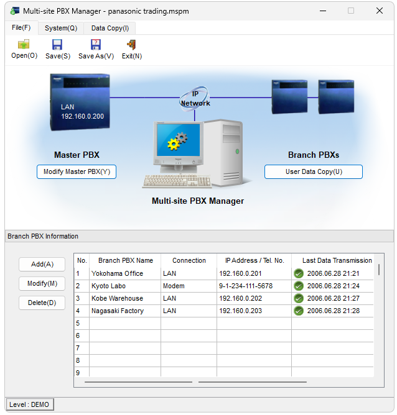Select the Yokohama Office row

click(224, 273)
